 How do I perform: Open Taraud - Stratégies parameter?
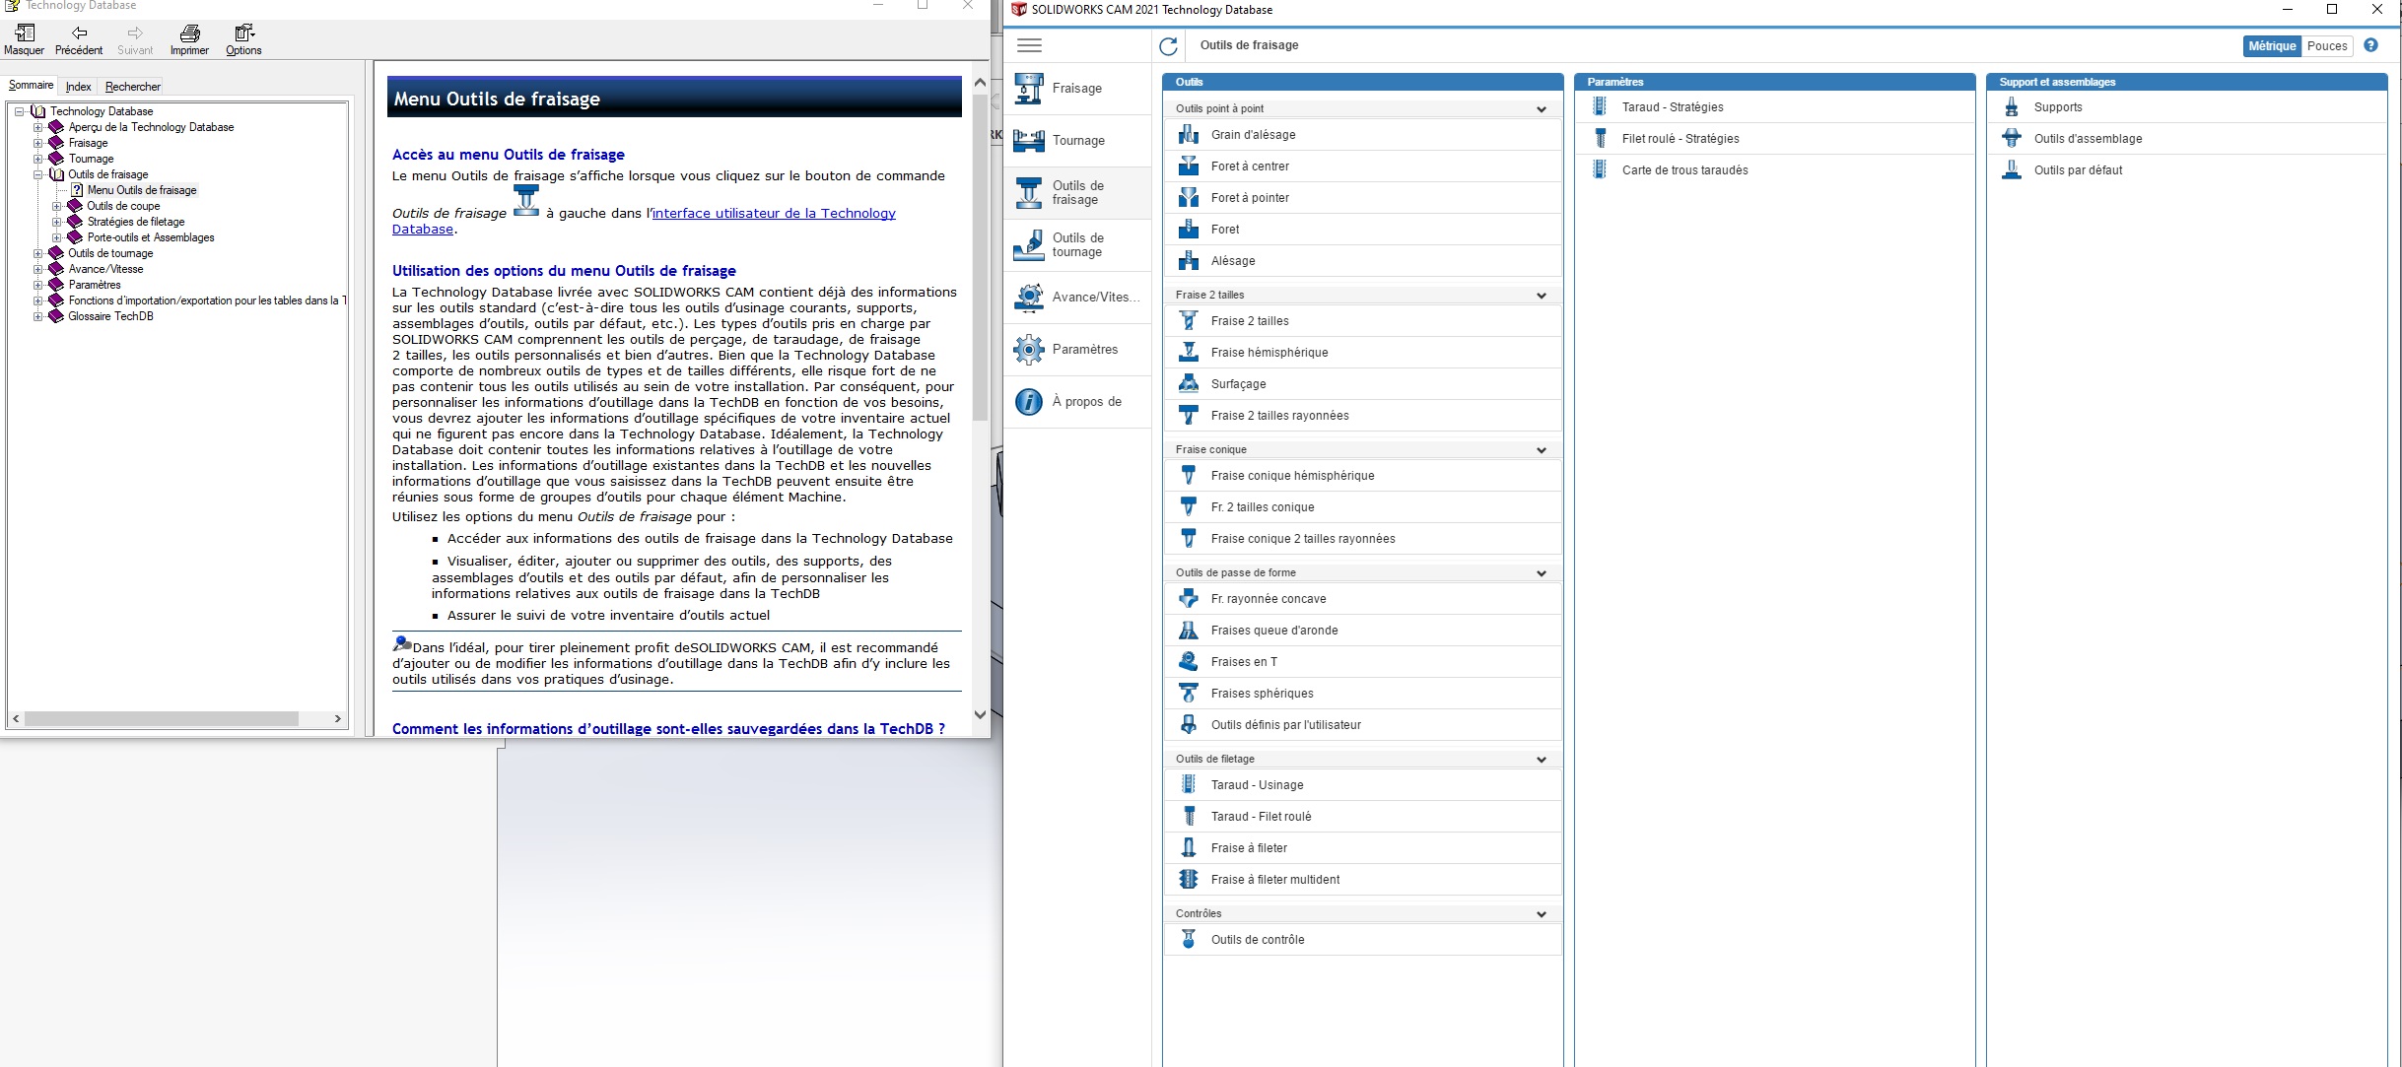coord(1775,107)
